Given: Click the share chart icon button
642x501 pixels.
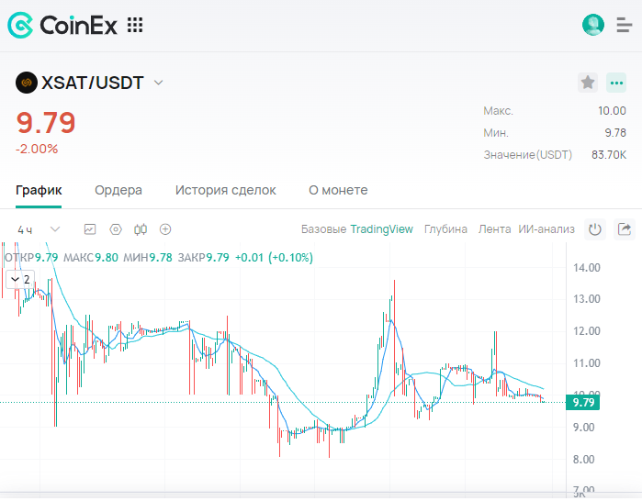Looking at the screenshot, I should tap(625, 229).
